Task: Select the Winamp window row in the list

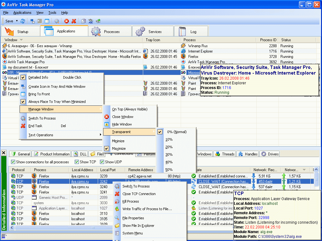Action: (160, 46)
